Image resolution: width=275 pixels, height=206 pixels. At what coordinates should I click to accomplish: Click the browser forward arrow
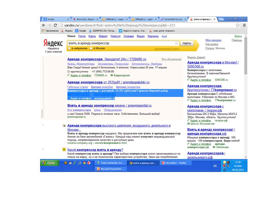click(50, 25)
